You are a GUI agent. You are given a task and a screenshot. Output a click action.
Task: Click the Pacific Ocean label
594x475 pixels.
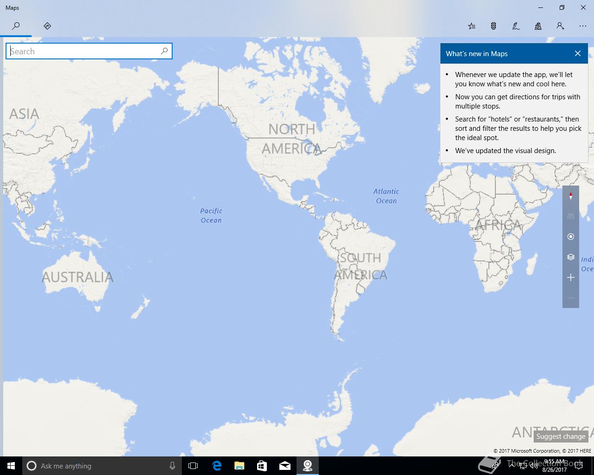tap(211, 216)
